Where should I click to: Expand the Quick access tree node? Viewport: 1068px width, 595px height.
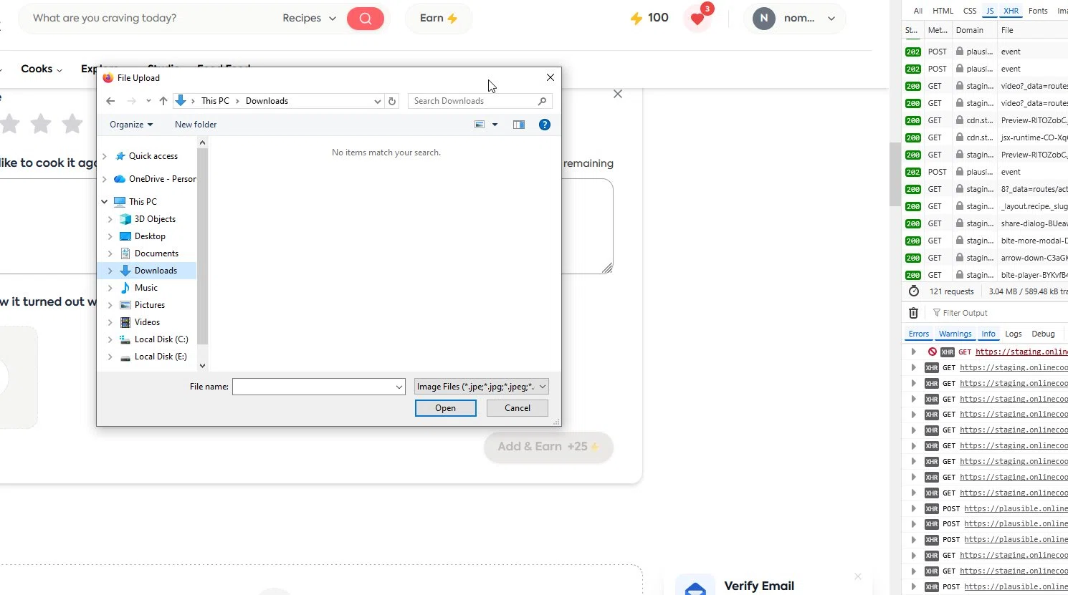105,156
